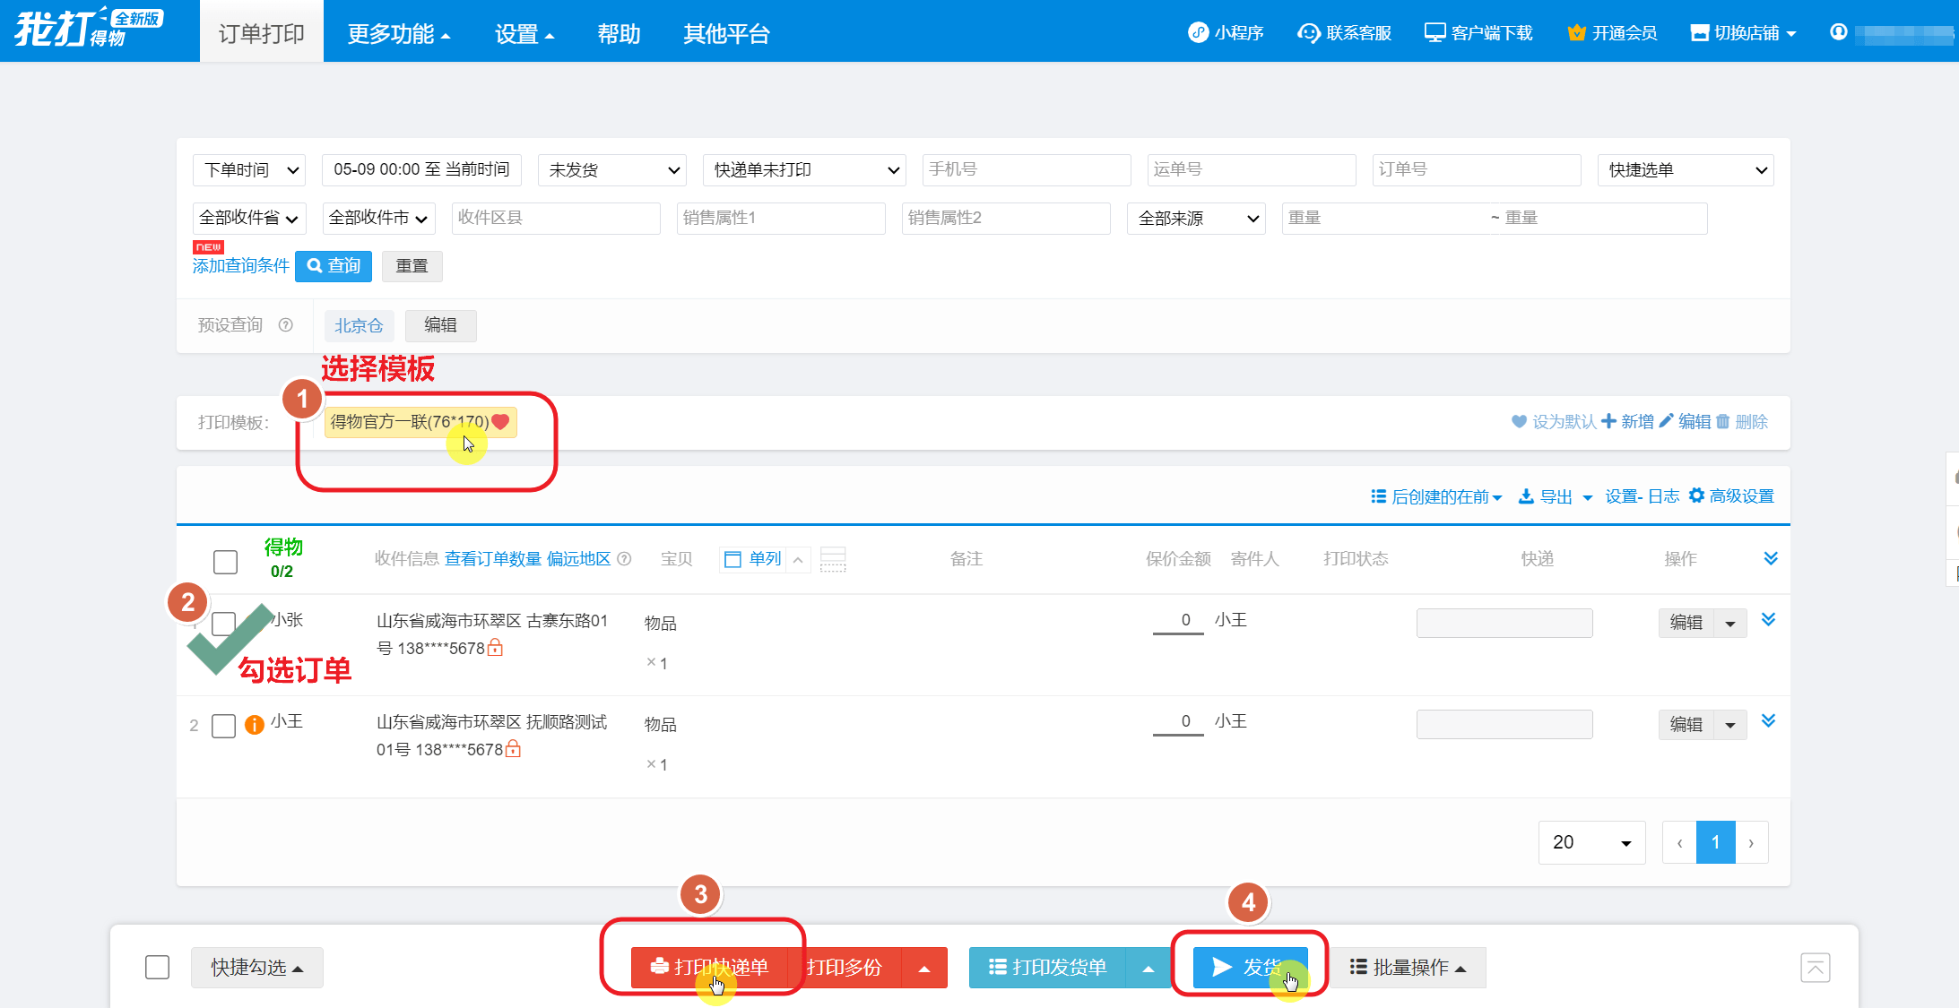Click the 打印快递单 button
The width and height of the screenshot is (1959, 1008).
point(709,968)
